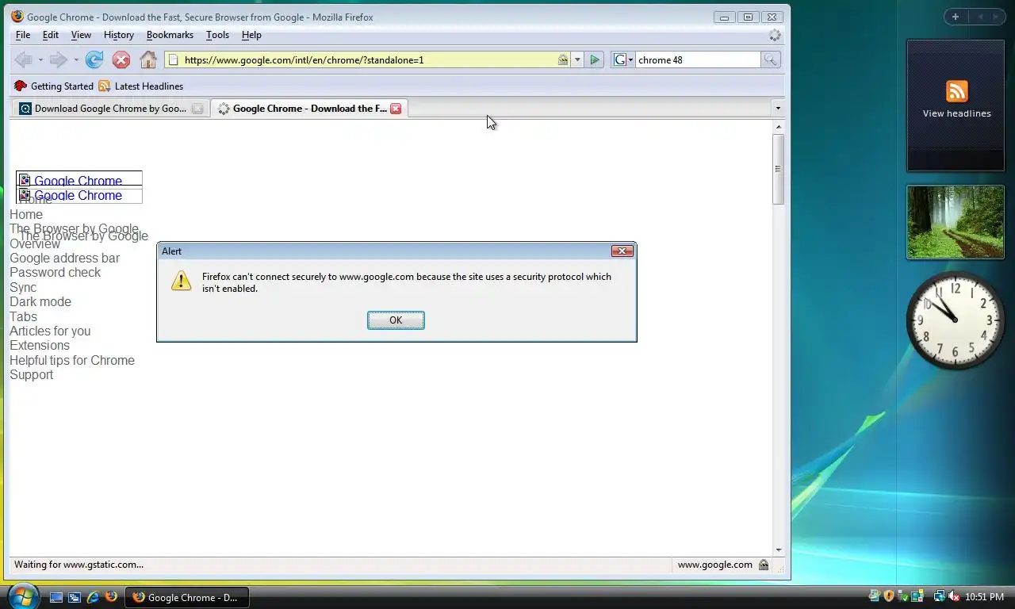This screenshot has width=1015, height=609.
Task: Click the security shield tray icon
Action: tap(889, 596)
